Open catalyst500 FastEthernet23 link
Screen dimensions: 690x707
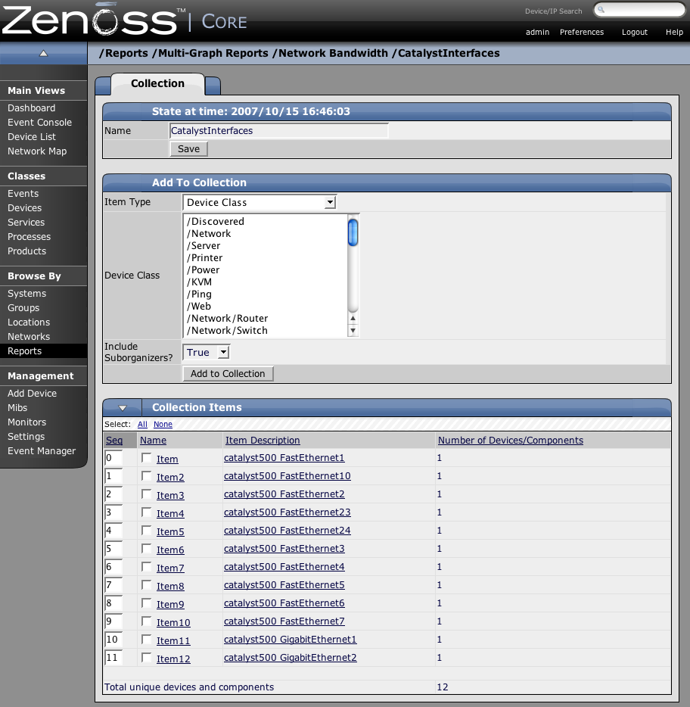[x=287, y=512]
